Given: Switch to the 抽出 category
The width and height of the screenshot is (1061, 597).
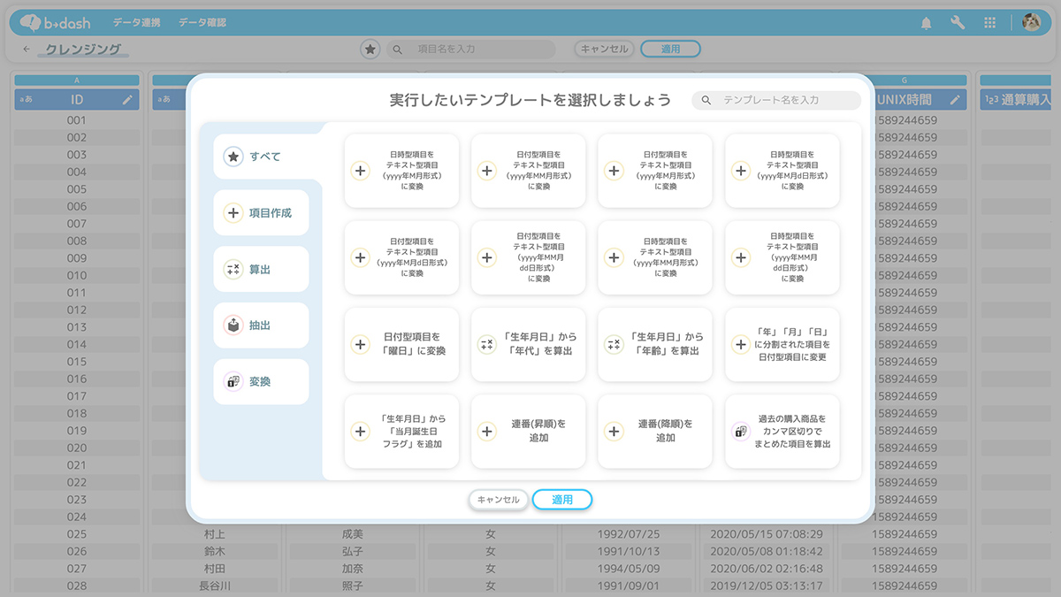Looking at the screenshot, I should tap(261, 325).
